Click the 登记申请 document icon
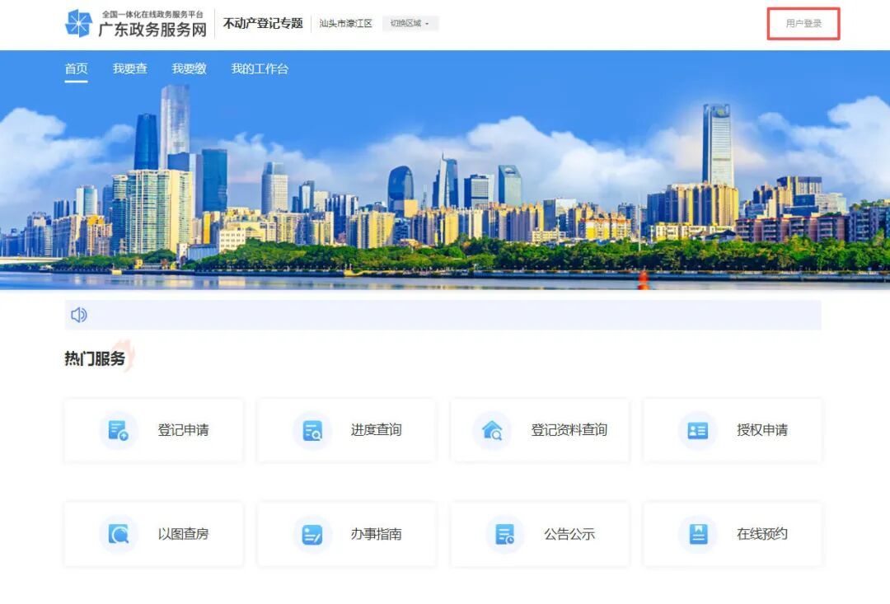This screenshot has height=604, width=890. coord(119,430)
